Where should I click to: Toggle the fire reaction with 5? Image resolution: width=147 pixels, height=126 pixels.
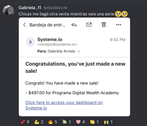click(53, 122)
